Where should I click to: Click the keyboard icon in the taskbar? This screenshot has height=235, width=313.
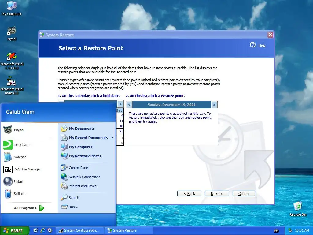(x=276, y=231)
